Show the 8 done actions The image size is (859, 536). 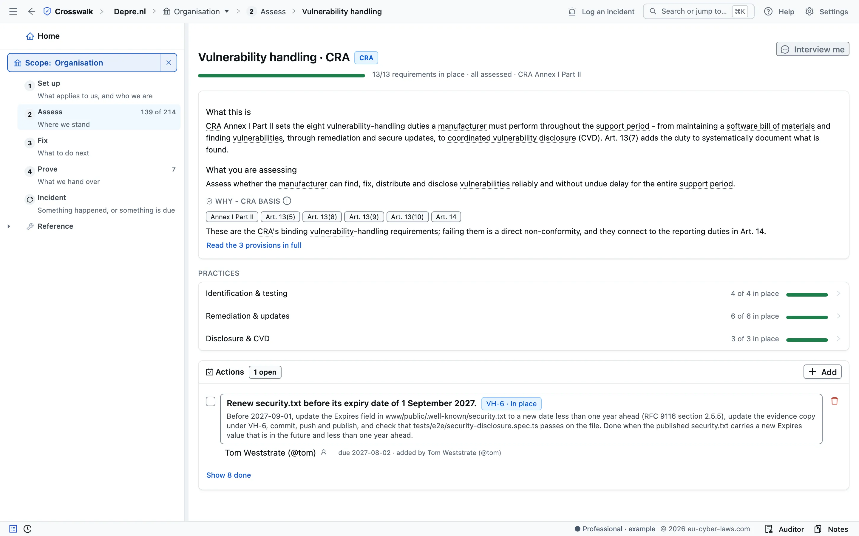[x=228, y=475]
